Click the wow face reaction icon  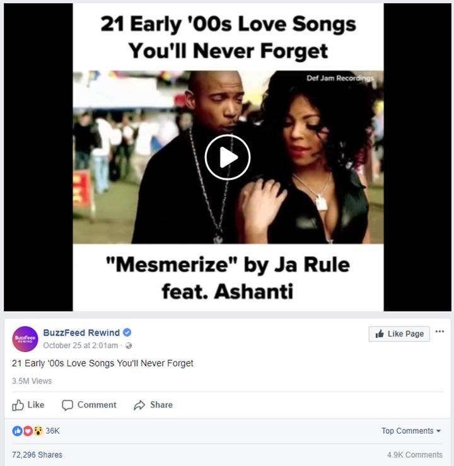[x=38, y=431]
